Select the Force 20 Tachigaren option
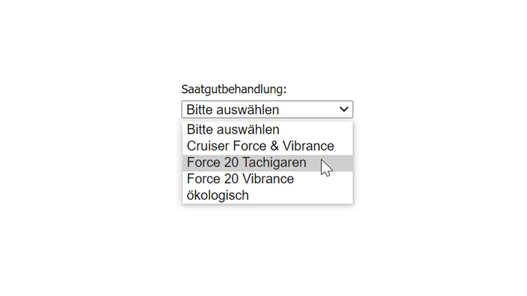This screenshot has width=527, height=296. click(246, 163)
